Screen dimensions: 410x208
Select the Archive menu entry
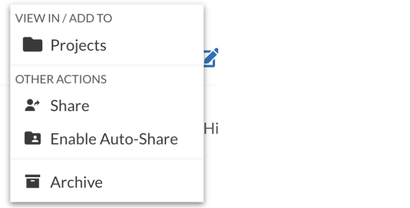tap(107, 182)
